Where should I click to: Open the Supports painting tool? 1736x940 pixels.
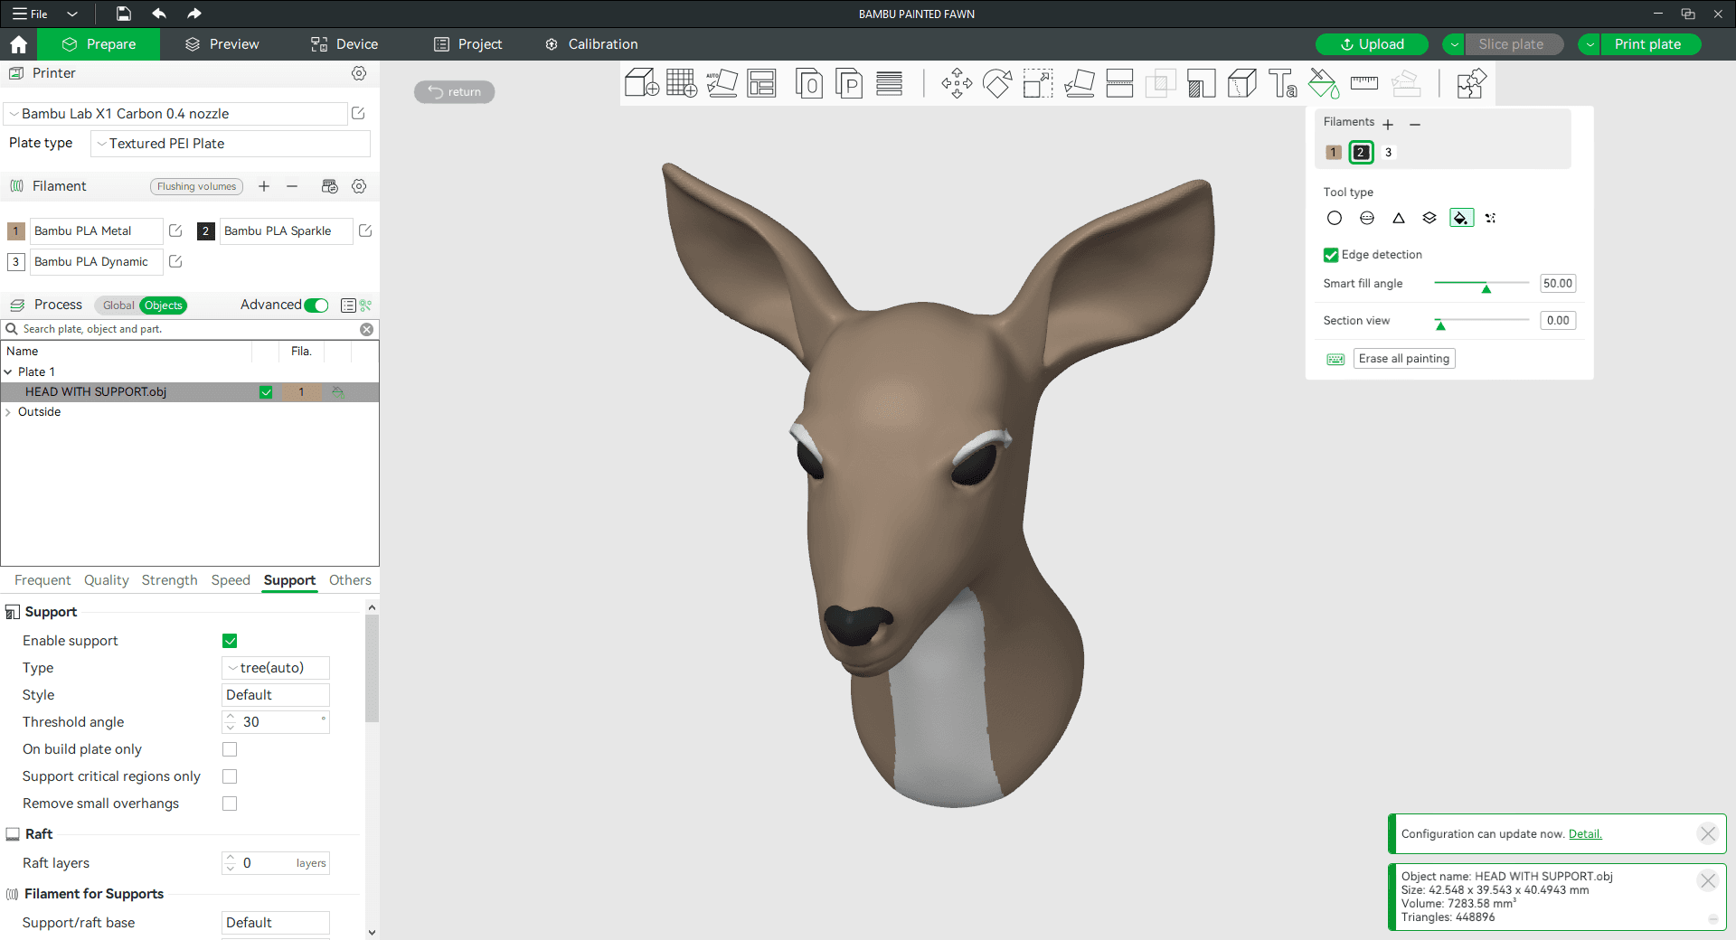[1201, 83]
